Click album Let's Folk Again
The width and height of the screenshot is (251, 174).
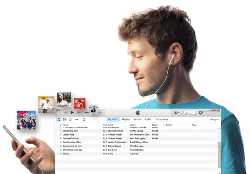tap(137, 139)
